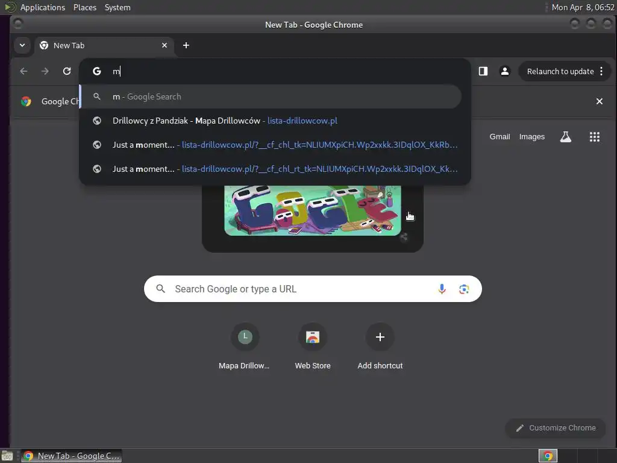Select 'New Tab - Google C...' taskbar entry
The height and width of the screenshot is (463, 617).
pos(71,456)
